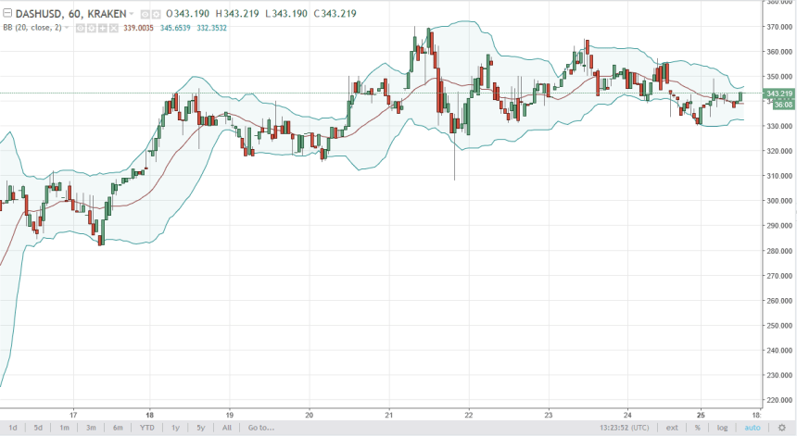Select the 'All' date range button
This screenshot has height=436, width=797.
pos(227,428)
